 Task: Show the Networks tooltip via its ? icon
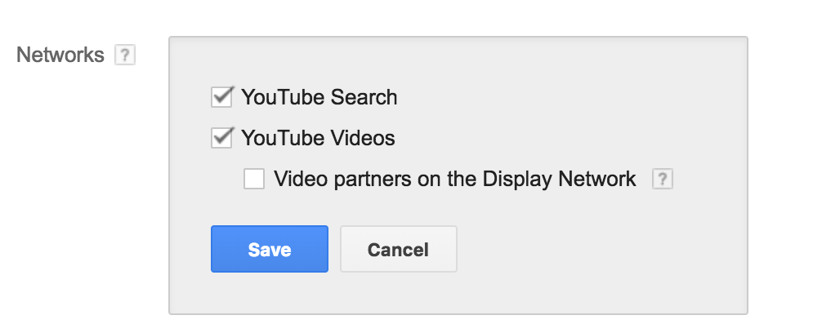click(125, 55)
